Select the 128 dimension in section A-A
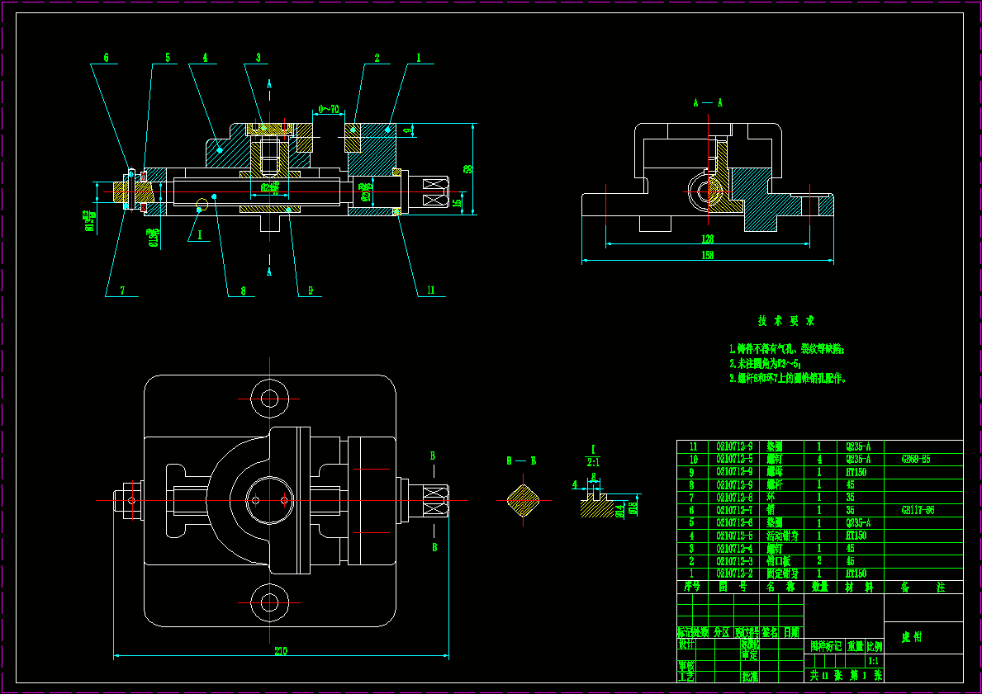 pos(707,239)
